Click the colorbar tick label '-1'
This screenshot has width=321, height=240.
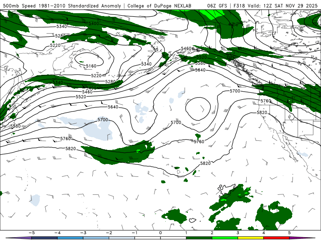134,233
